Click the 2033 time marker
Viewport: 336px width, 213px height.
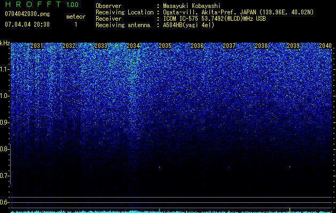pyautogui.click(x=101, y=46)
